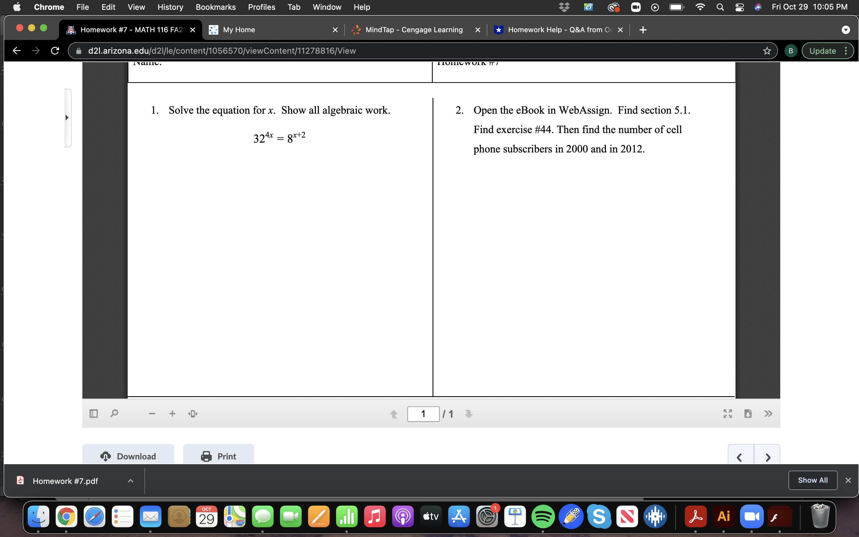Expand the Homework #7.pdf download chevron
Viewport: 859px width, 537px height.
coord(131,481)
